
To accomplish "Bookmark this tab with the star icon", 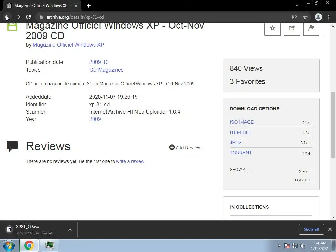I will click(x=305, y=17).
